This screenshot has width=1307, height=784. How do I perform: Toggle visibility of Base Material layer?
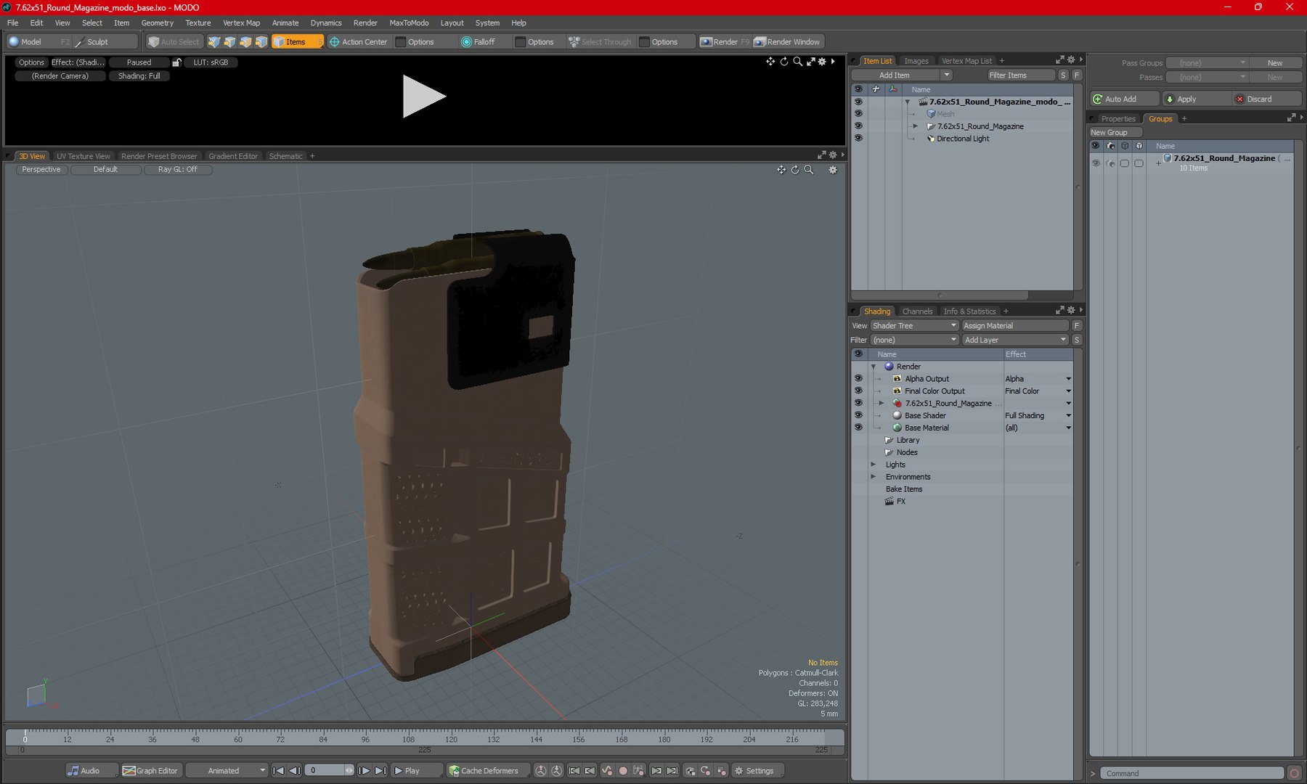point(858,428)
